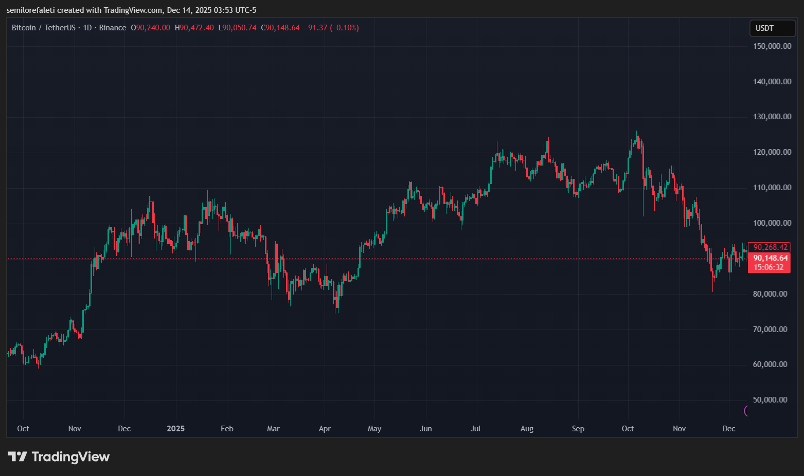The image size is (804, 476).
Task: Open the 1D timeframe selector
Action: tap(86, 27)
